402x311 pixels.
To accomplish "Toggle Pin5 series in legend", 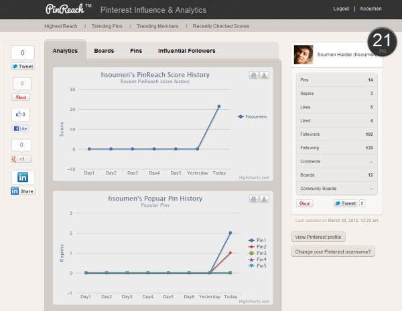I will pyautogui.click(x=257, y=266).
